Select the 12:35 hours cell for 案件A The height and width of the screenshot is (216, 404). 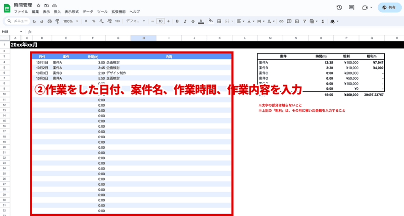321,63
